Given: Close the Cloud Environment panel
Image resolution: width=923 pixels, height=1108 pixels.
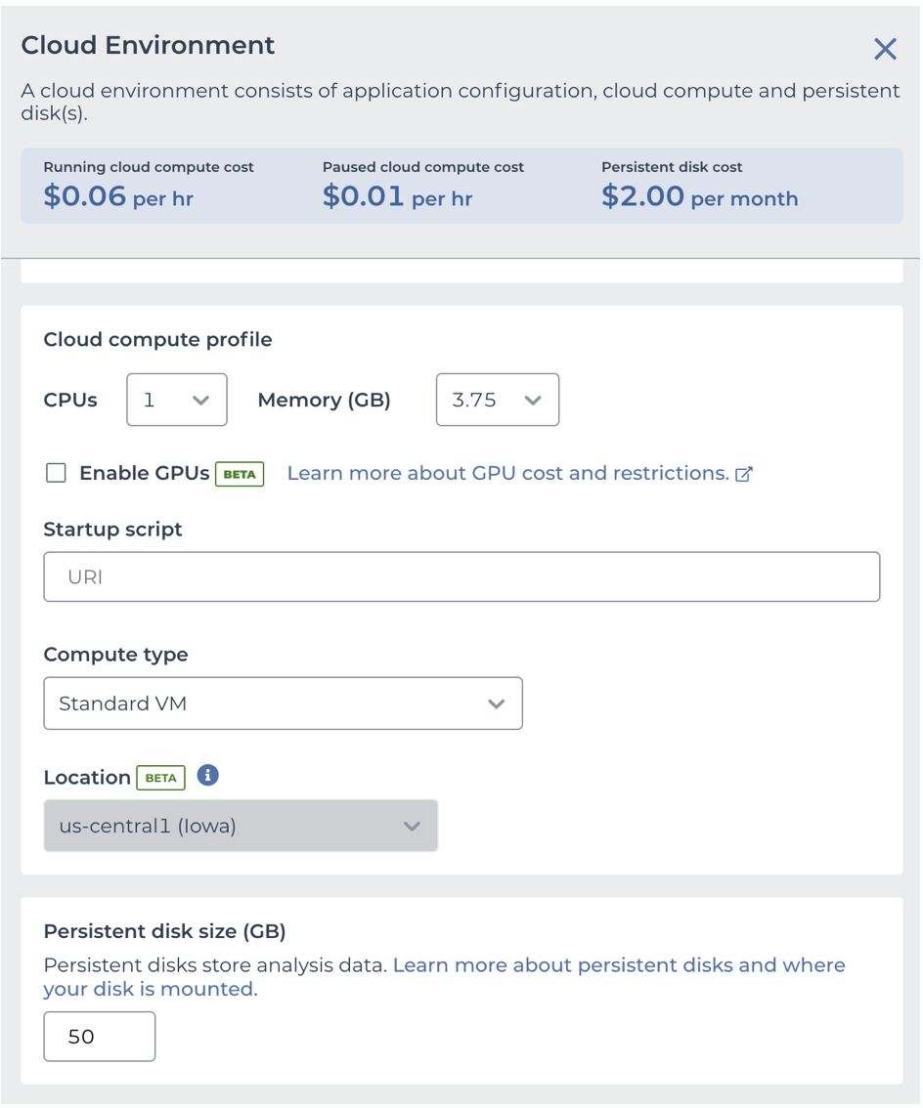Looking at the screenshot, I should click(x=884, y=49).
